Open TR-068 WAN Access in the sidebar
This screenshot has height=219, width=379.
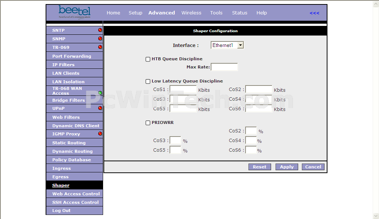click(75, 91)
